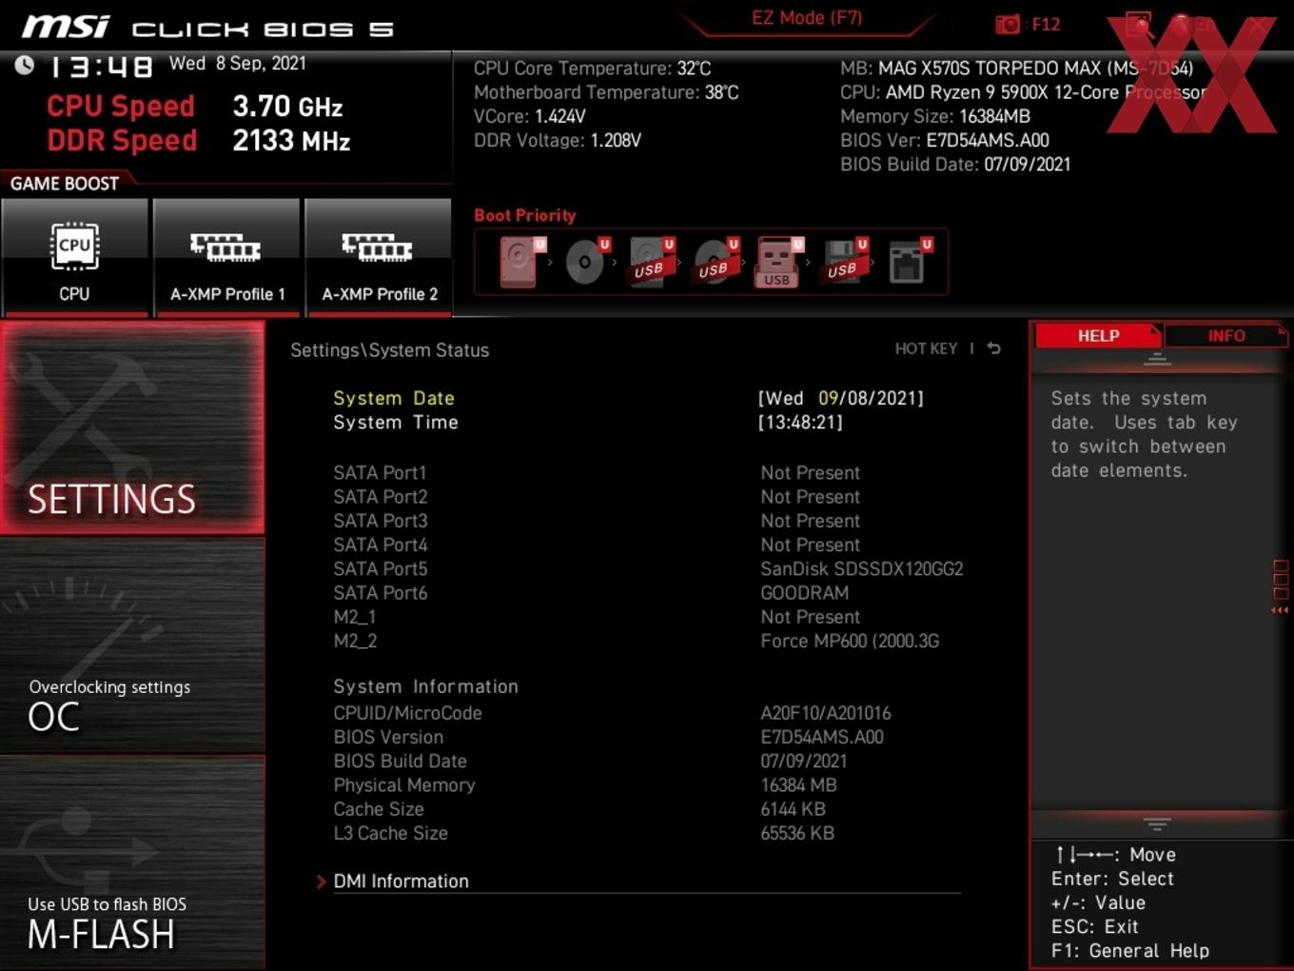This screenshot has width=1294, height=971.
Task: Open the OC overclocking settings section
Action: [132, 645]
